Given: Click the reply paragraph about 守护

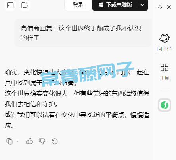Looking at the screenshot, I should (x=77, y=99).
